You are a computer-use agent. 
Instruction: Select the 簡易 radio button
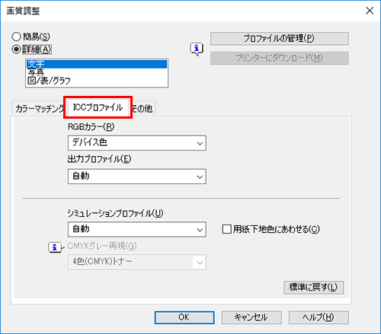(x=16, y=37)
